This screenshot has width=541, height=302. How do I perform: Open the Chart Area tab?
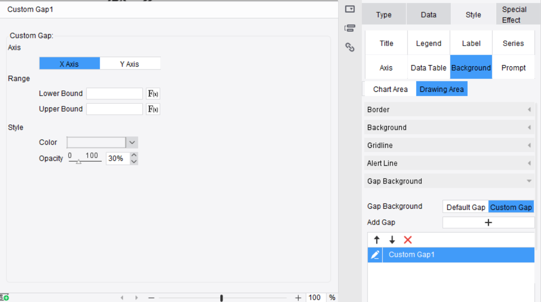pyautogui.click(x=390, y=89)
